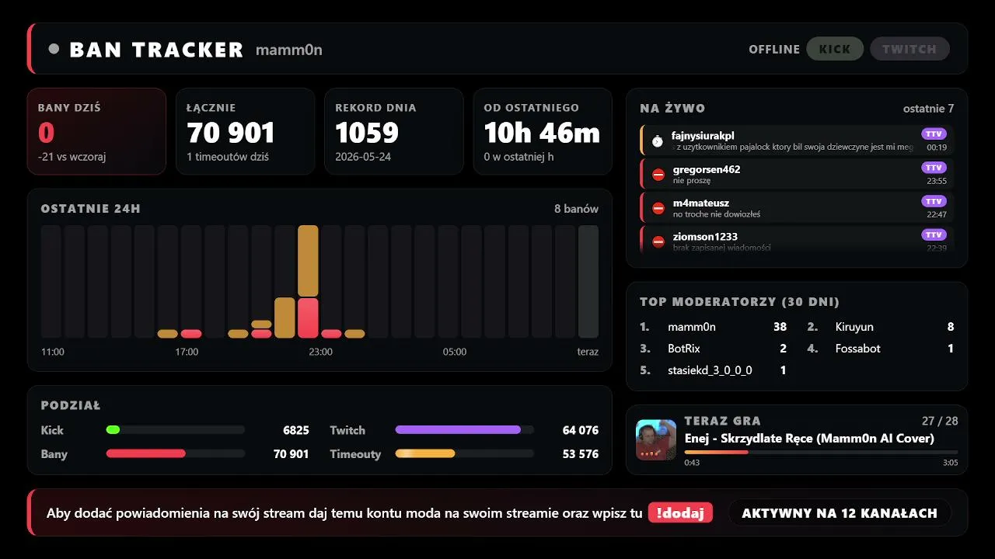Click the OFFLINE status label
Viewport: 995px width, 559px height.
click(x=774, y=49)
